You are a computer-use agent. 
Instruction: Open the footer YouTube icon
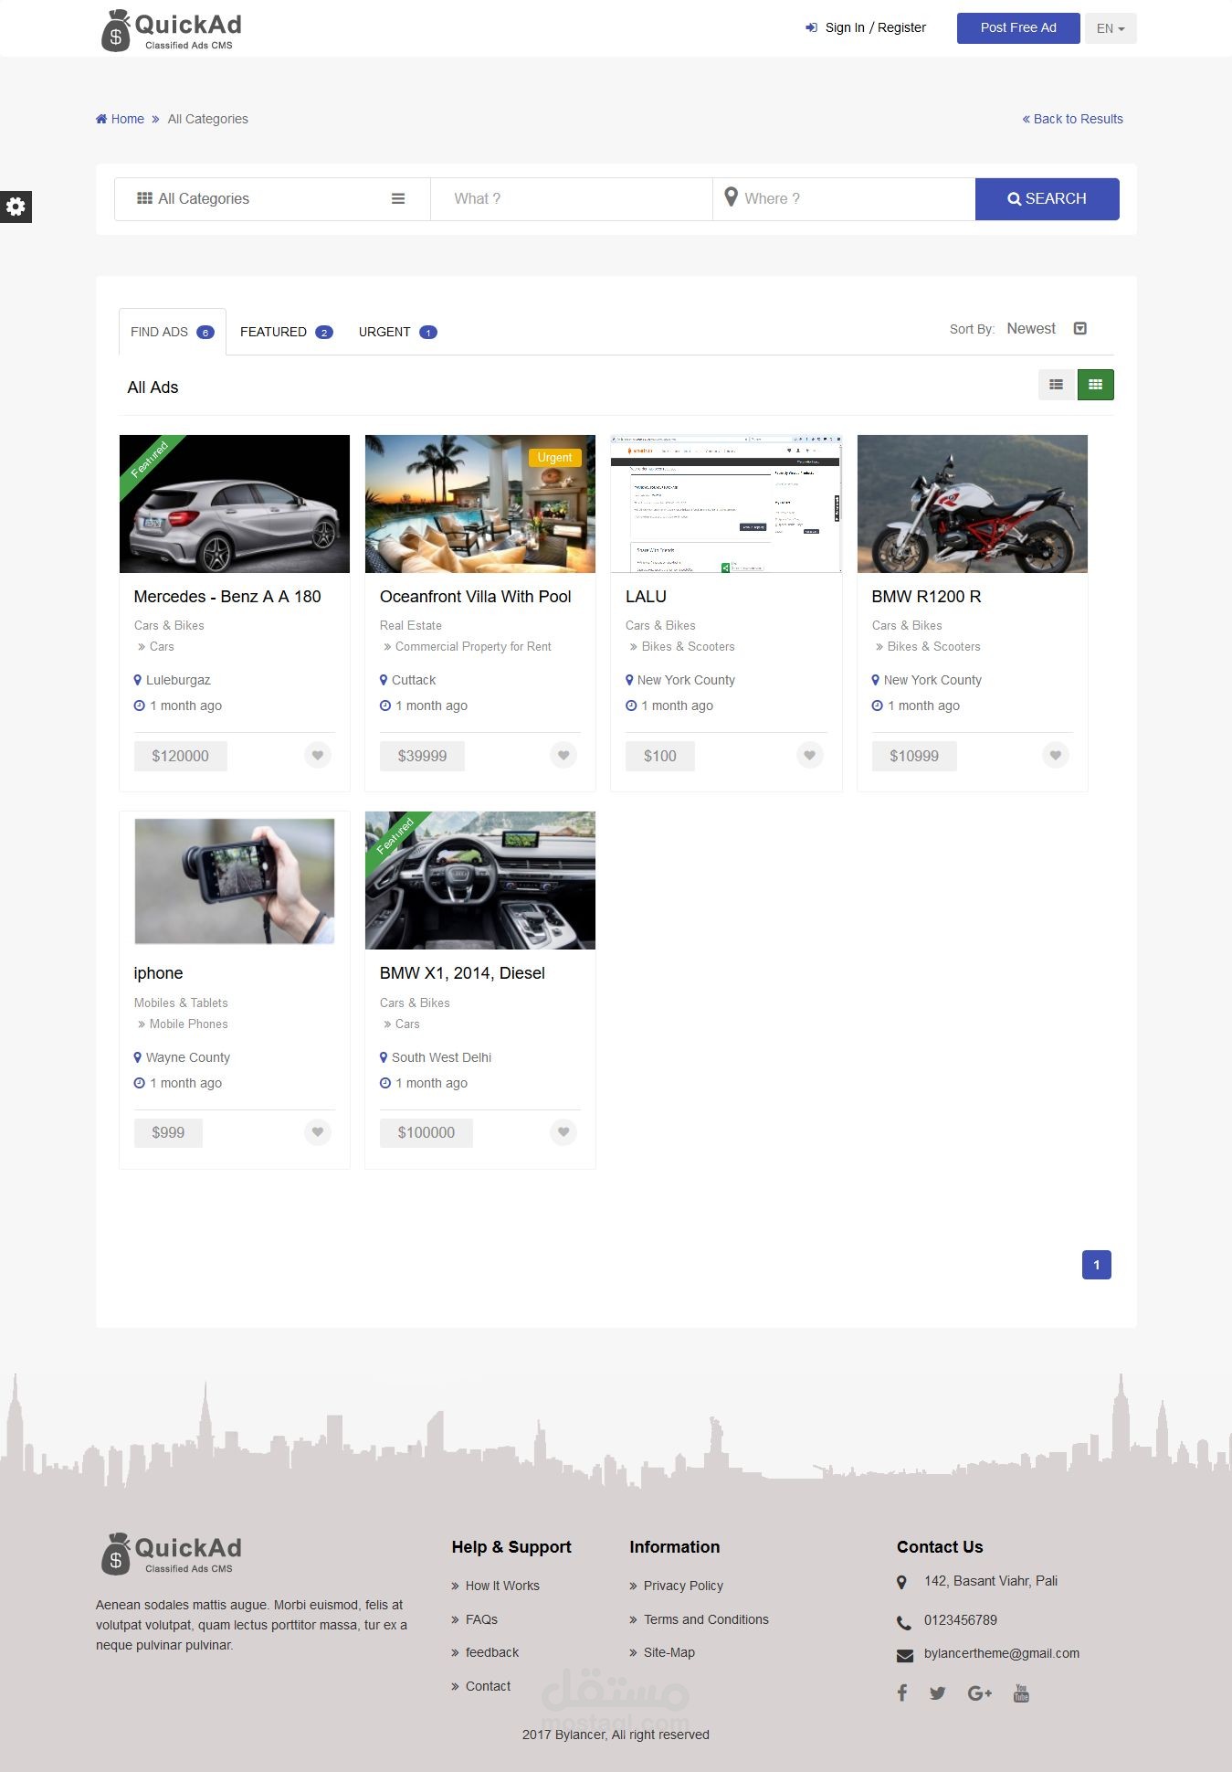click(x=1021, y=1693)
